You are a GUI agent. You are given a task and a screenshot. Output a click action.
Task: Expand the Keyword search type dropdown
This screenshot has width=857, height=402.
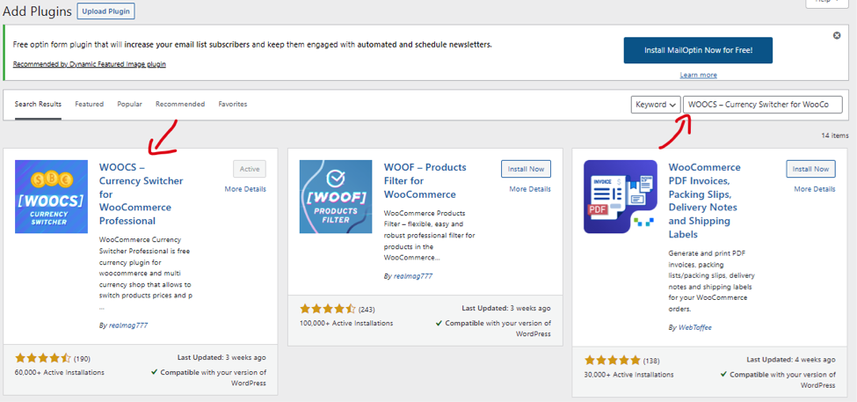tap(656, 105)
